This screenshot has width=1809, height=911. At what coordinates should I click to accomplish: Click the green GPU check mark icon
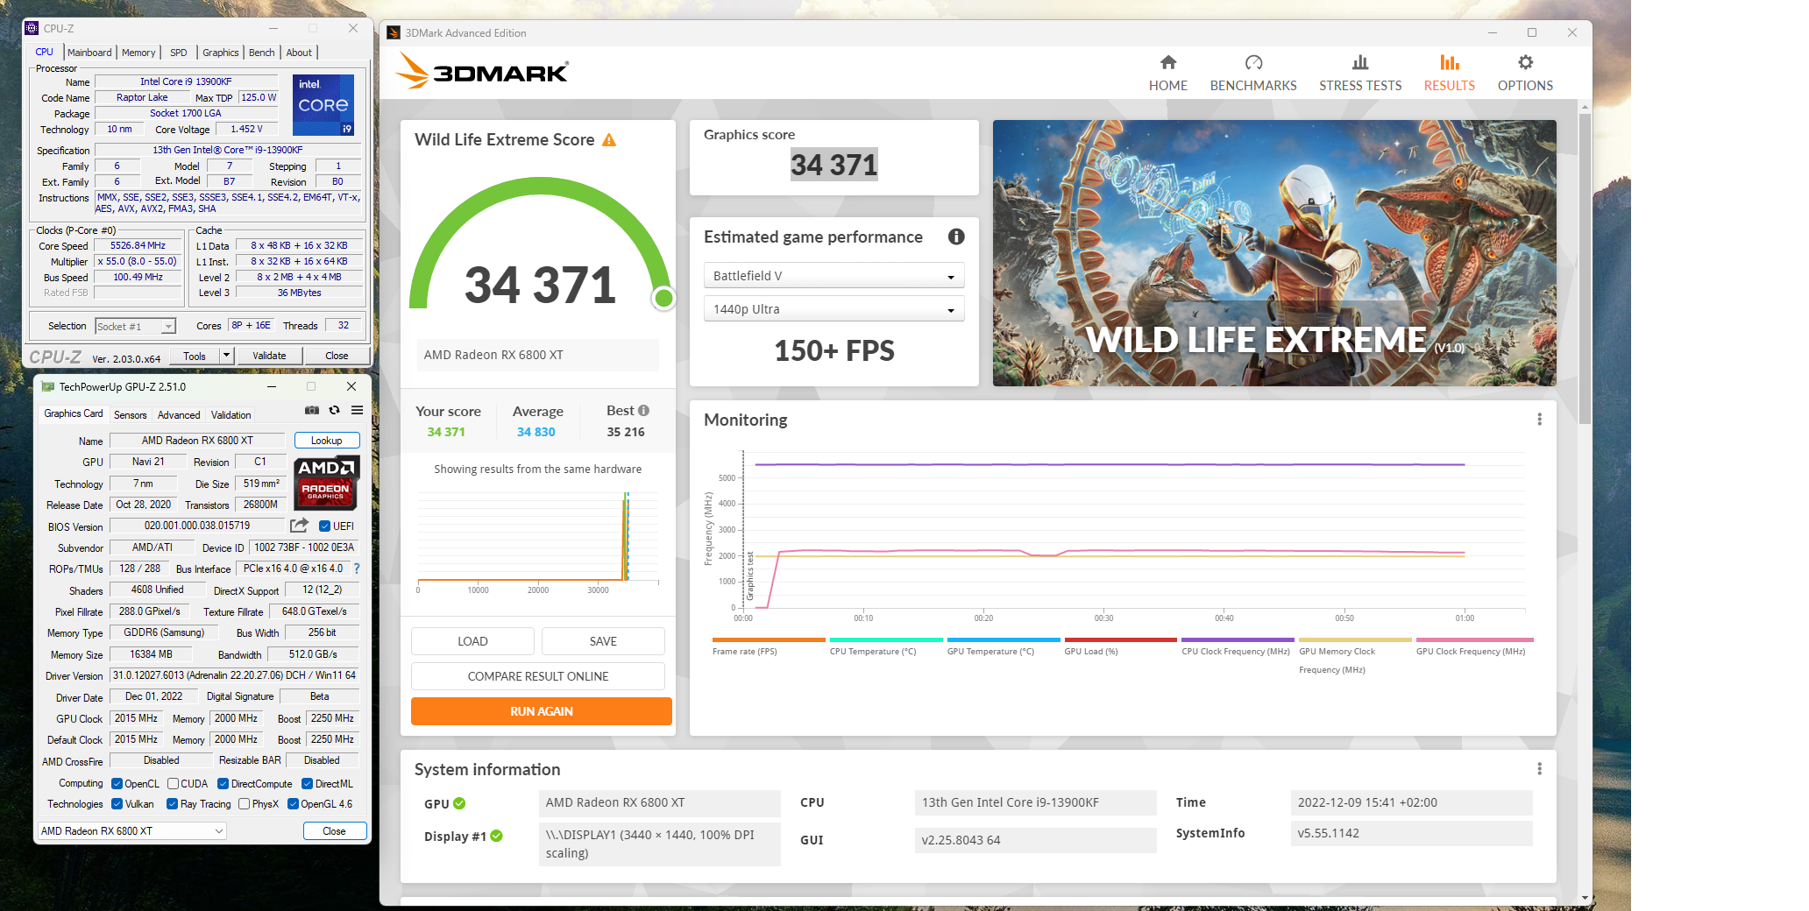click(x=459, y=803)
